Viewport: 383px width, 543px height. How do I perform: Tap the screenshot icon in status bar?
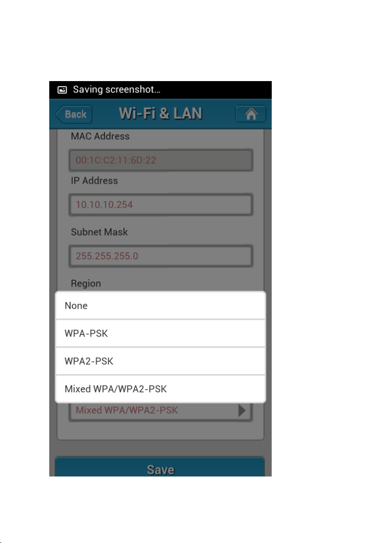coord(62,90)
